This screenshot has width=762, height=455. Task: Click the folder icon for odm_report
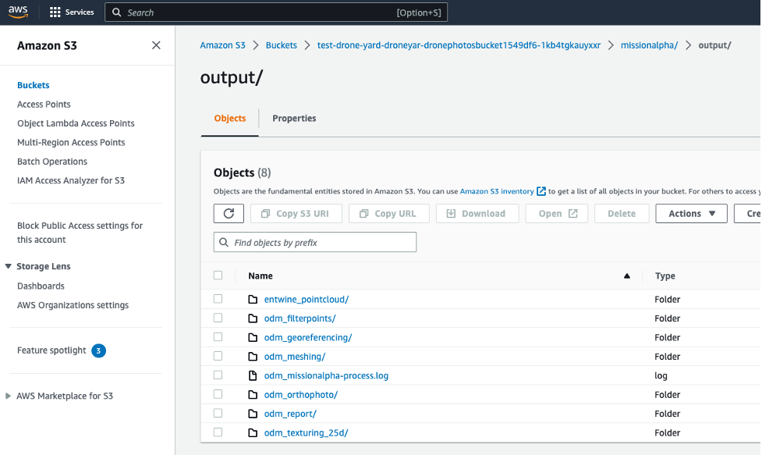(253, 414)
